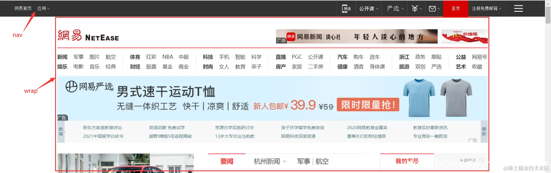Click the 教育 side tab
The width and height of the screenshot is (551, 173).
point(61,131)
